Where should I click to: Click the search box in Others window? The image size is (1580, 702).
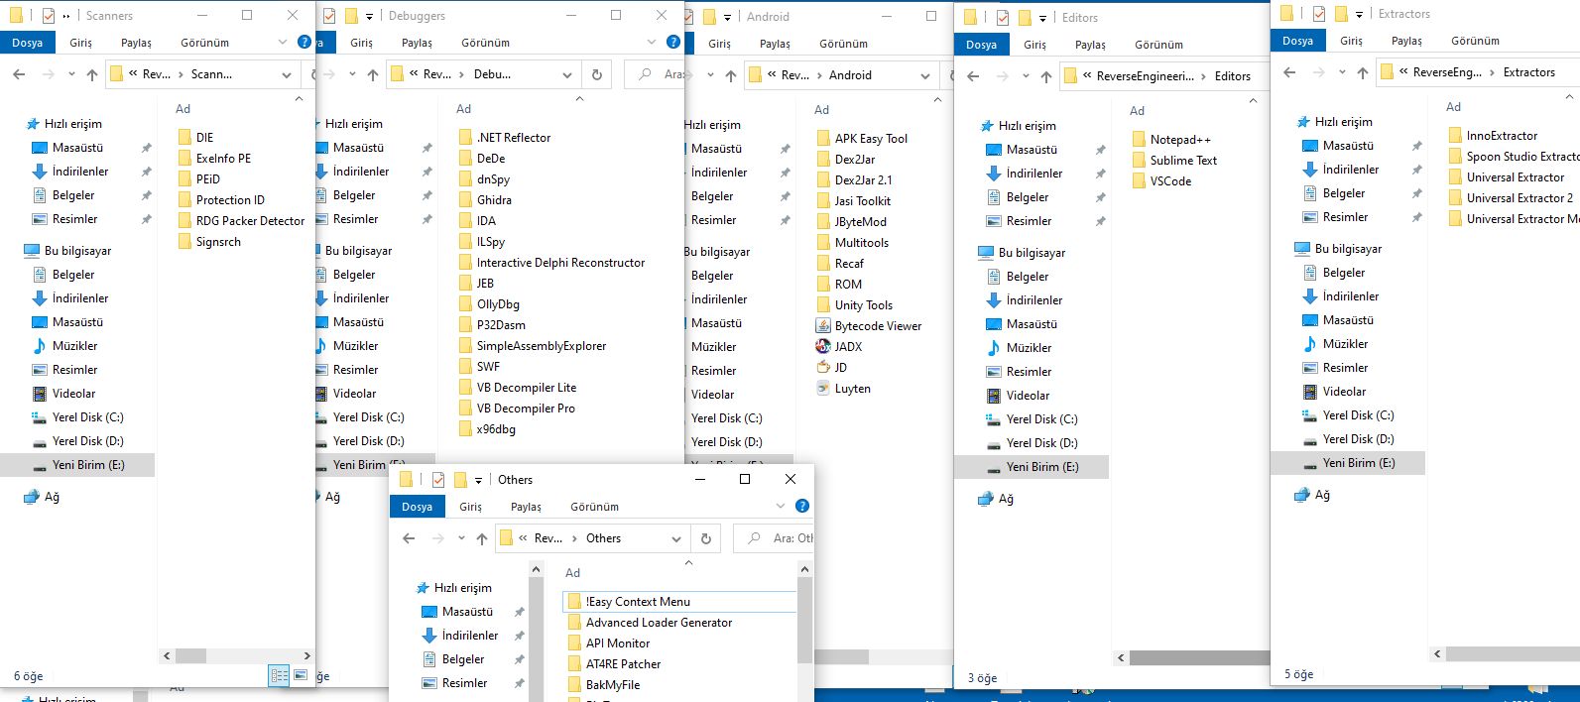pos(774,538)
